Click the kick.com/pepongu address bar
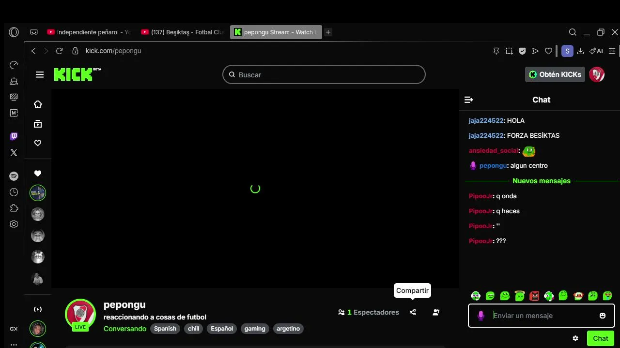Screen dimensions: 620x348 [x=113, y=51]
